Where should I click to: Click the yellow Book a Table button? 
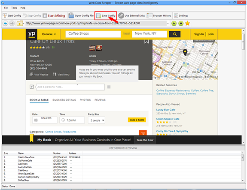click(137, 120)
